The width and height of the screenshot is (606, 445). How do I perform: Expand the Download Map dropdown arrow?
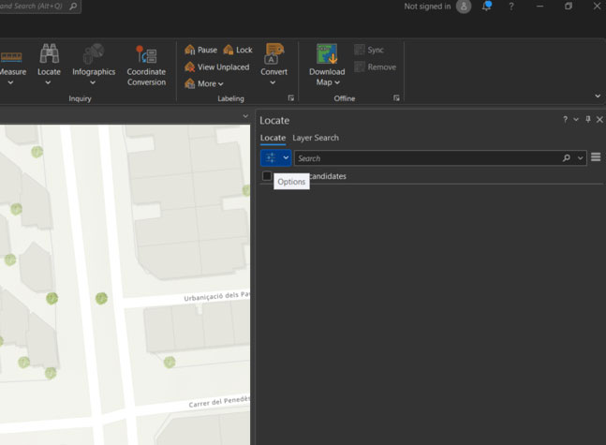coord(337,82)
